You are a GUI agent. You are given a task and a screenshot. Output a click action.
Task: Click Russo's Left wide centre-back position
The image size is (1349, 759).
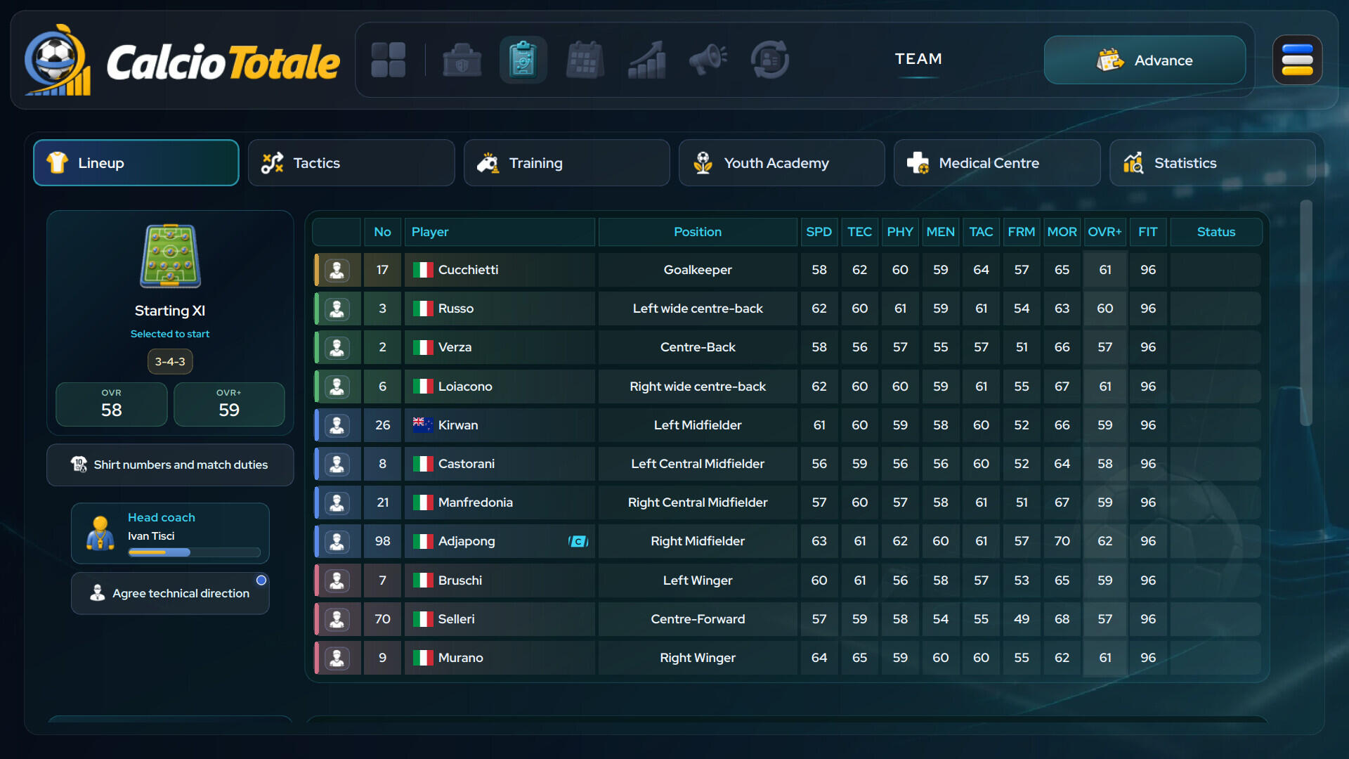tap(698, 309)
